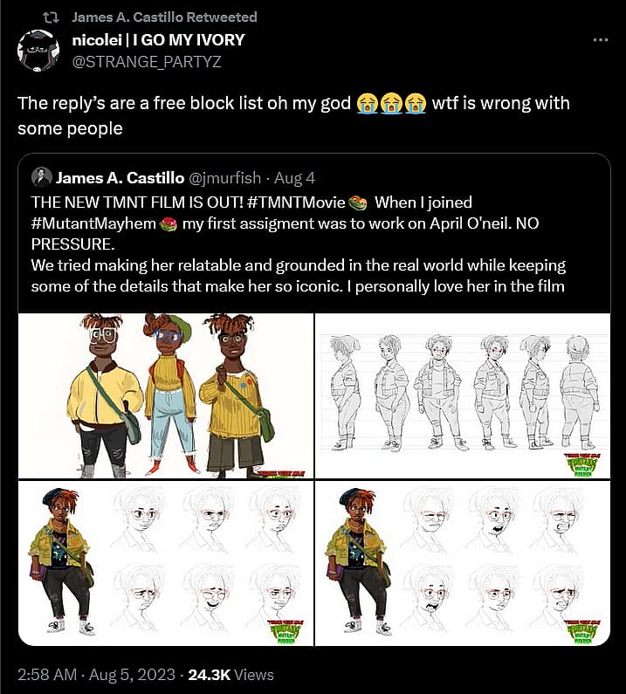626x694 pixels.
Task: Click James A. Castillo Retweeted label
Action: [x=164, y=17]
